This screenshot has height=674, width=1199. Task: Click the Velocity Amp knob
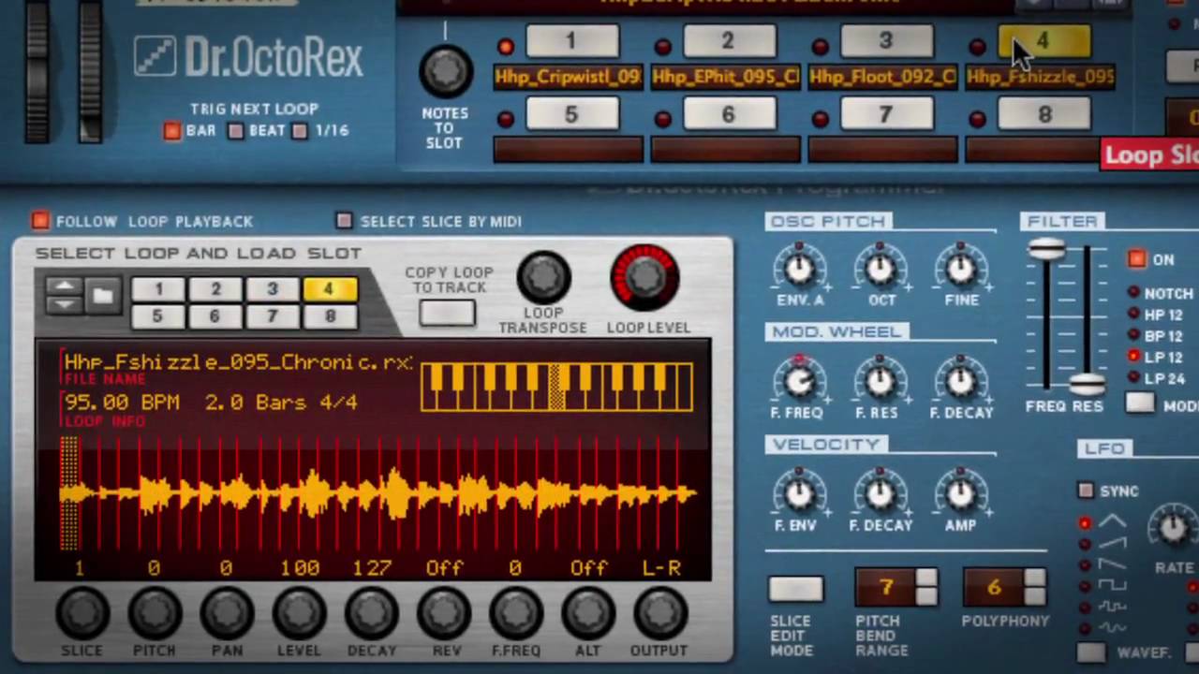click(960, 493)
